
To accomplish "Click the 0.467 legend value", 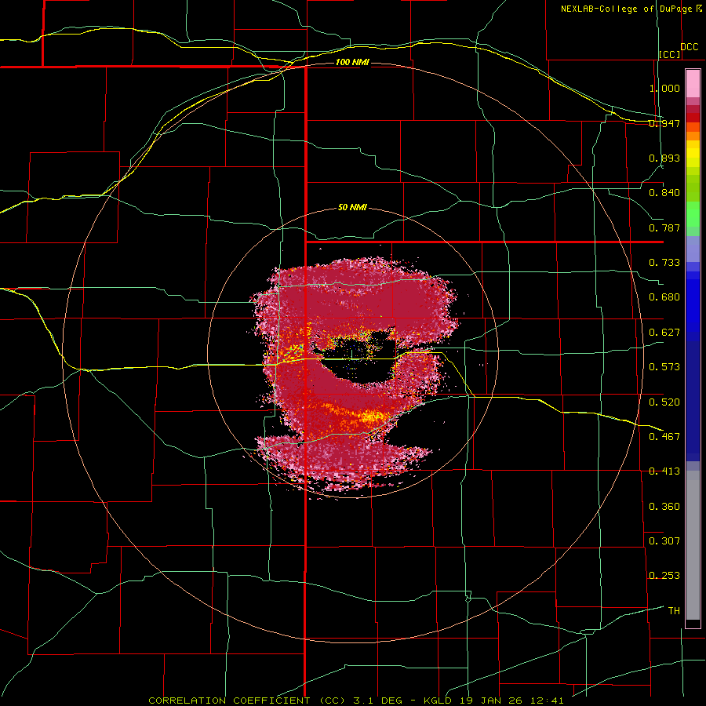I will pos(664,437).
